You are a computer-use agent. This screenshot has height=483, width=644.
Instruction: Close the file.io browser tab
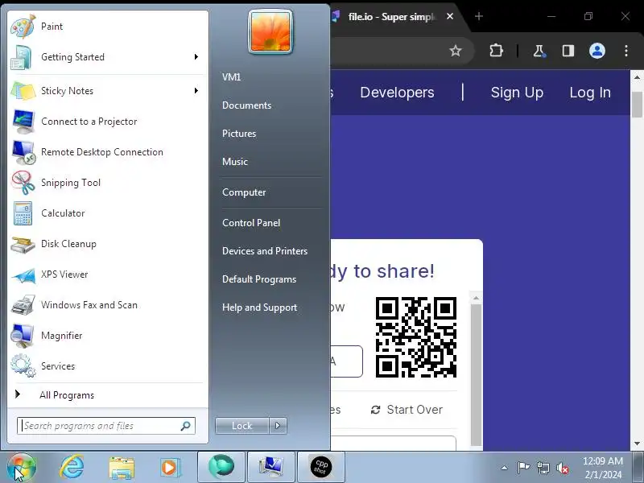[x=450, y=16]
